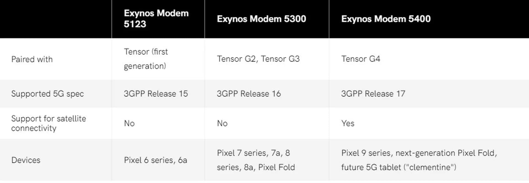Select the "Devices" row label

26,160
